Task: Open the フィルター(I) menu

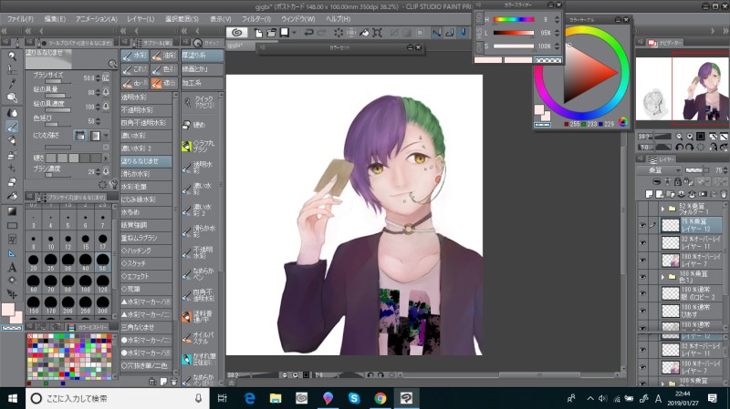Action: (x=255, y=19)
